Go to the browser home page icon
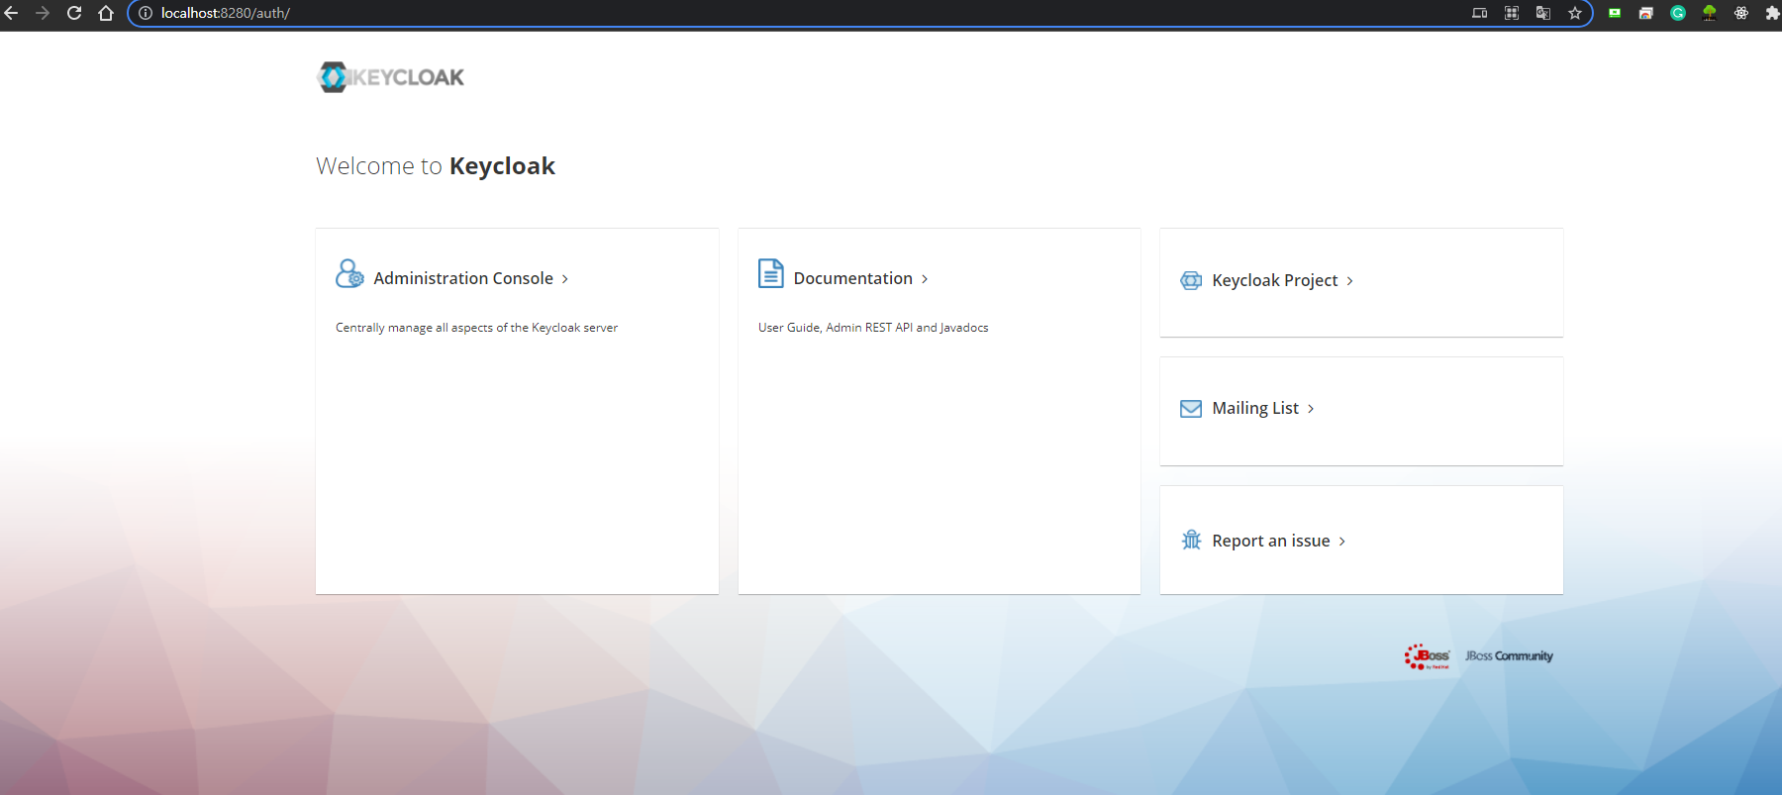1782x795 pixels. [x=106, y=13]
